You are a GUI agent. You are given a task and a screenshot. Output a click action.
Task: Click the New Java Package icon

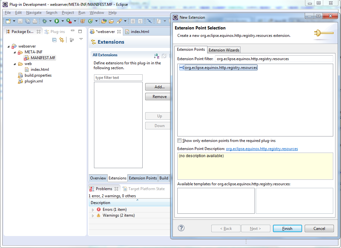(x=83, y=21)
